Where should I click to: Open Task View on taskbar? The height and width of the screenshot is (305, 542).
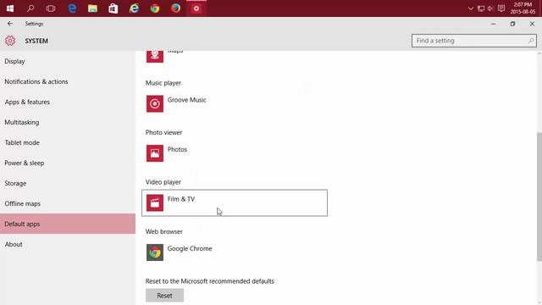[x=51, y=8]
